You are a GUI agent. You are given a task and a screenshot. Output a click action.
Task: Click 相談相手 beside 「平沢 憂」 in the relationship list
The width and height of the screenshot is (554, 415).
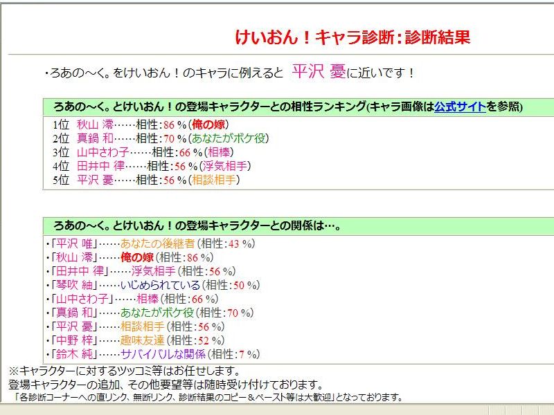(x=143, y=326)
